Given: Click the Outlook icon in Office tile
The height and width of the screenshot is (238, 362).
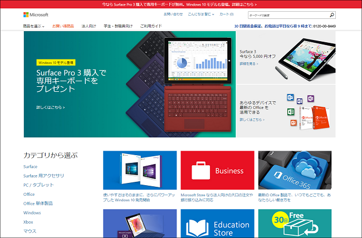Looking at the screenshot, I should [x=290, y=97].
